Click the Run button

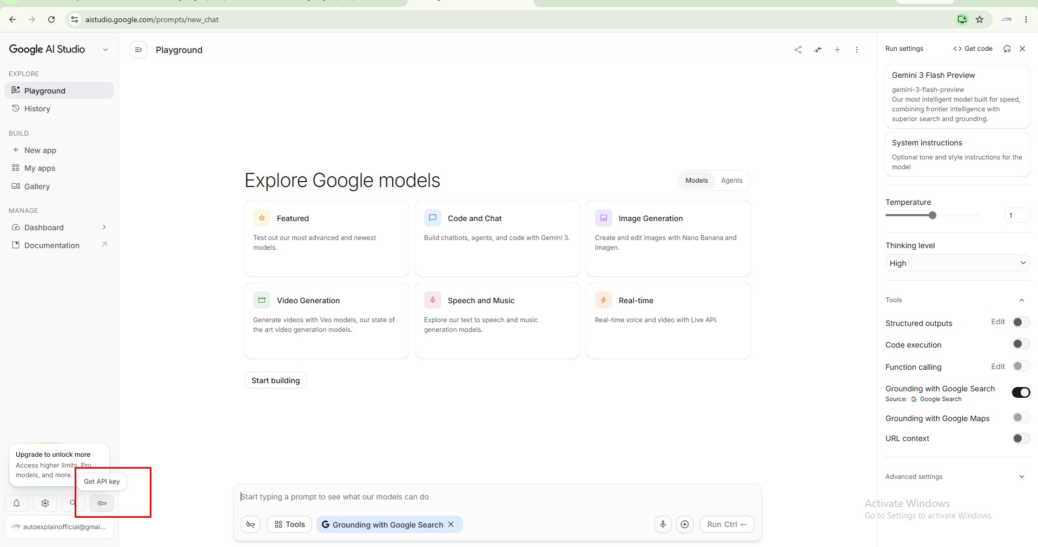tap(727, 524)
